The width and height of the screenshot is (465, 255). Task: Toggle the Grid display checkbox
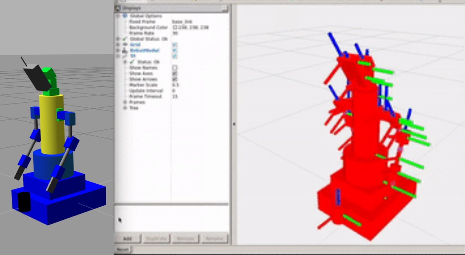[x=174, y=45]
